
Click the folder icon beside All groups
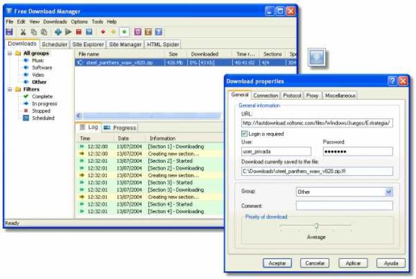pos(18,53)
